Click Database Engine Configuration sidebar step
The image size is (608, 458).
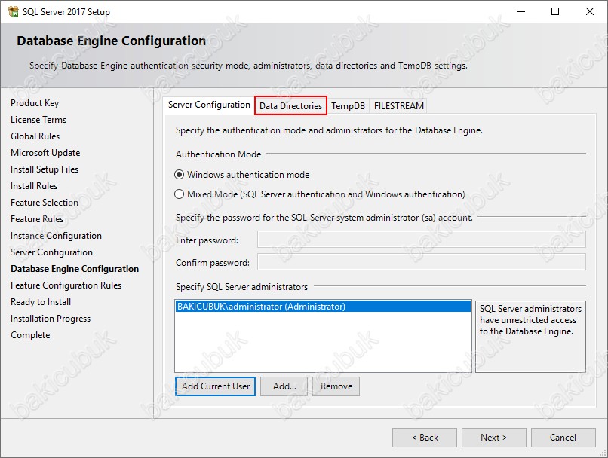tap(75, 269)
